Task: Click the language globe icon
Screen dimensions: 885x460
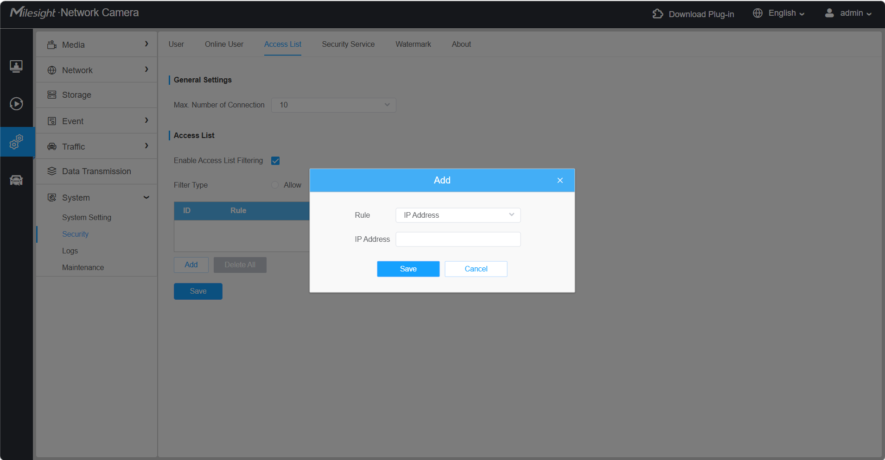Action: 758,13
